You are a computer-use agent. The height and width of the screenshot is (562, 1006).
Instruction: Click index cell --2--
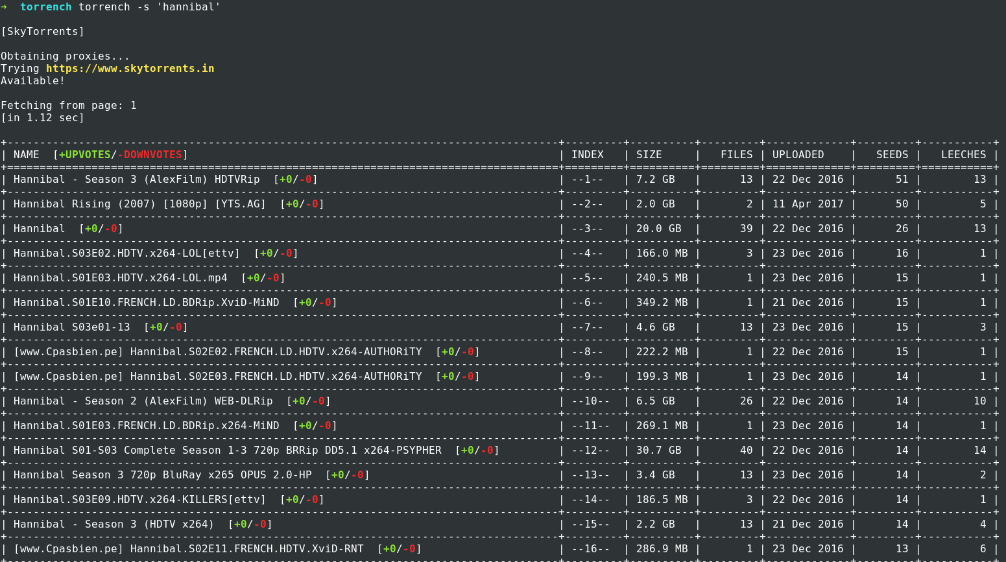[x=588, y=204]
